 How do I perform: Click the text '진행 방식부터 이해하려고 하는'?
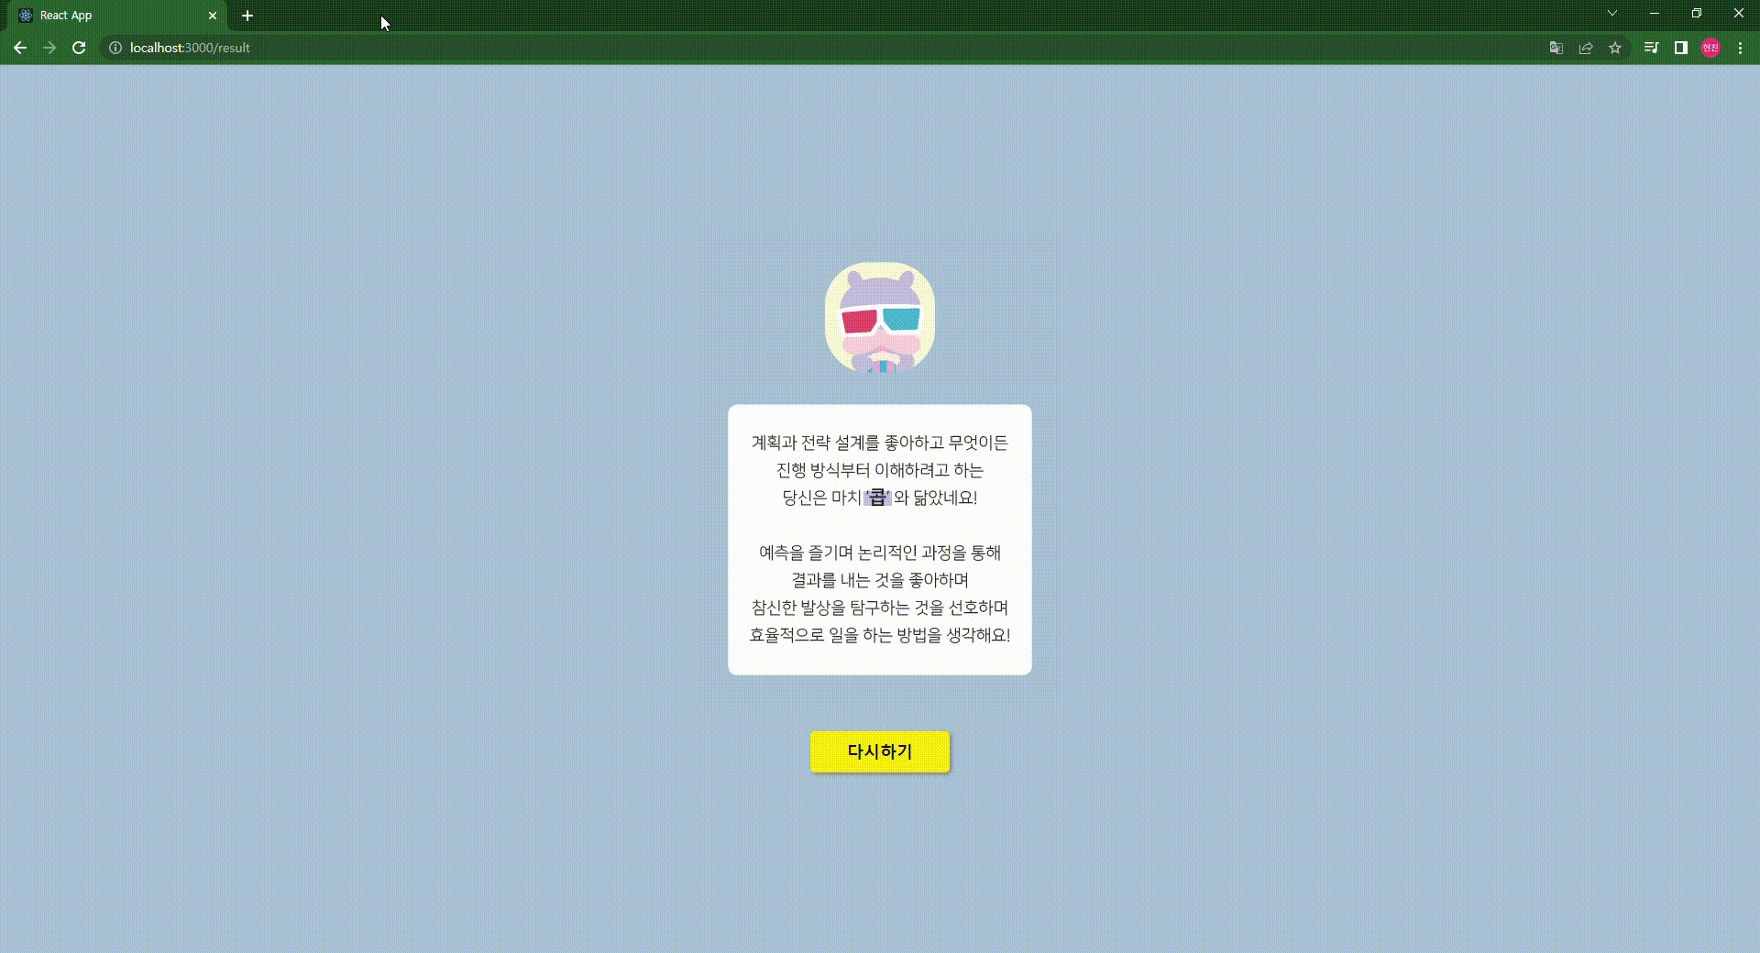pyautogui.click(x=880, y=470)
